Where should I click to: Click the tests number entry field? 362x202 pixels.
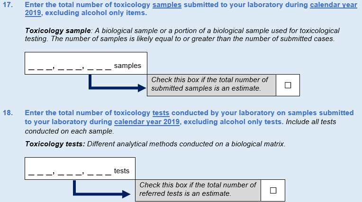(x=70, y=171)
